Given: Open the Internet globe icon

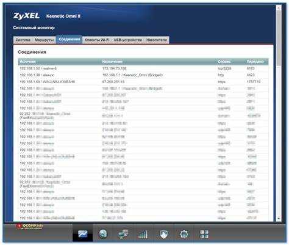Looking at the screenshot, I should tap(103, 233).
